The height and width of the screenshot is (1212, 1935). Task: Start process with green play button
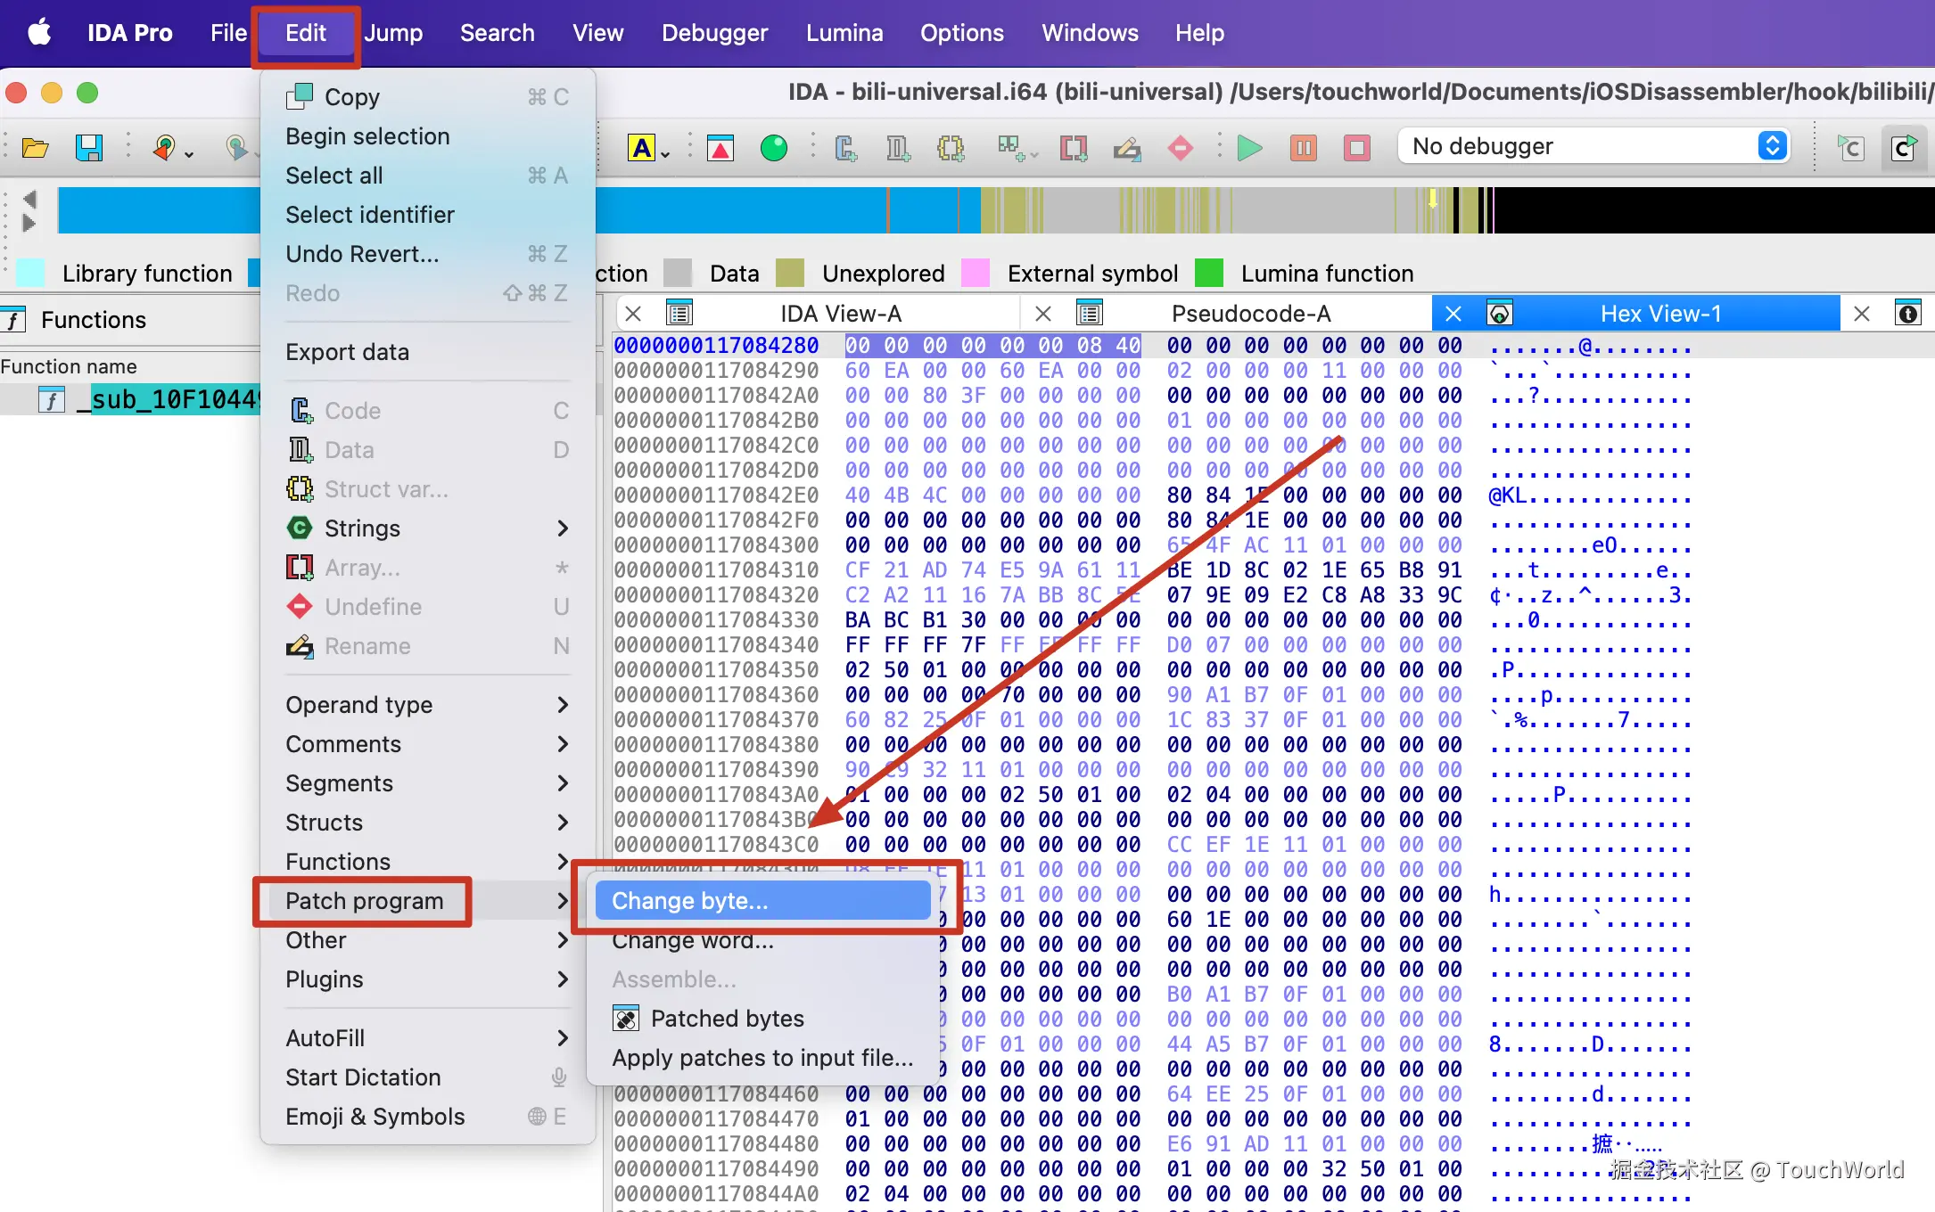tap(1249, 148)
